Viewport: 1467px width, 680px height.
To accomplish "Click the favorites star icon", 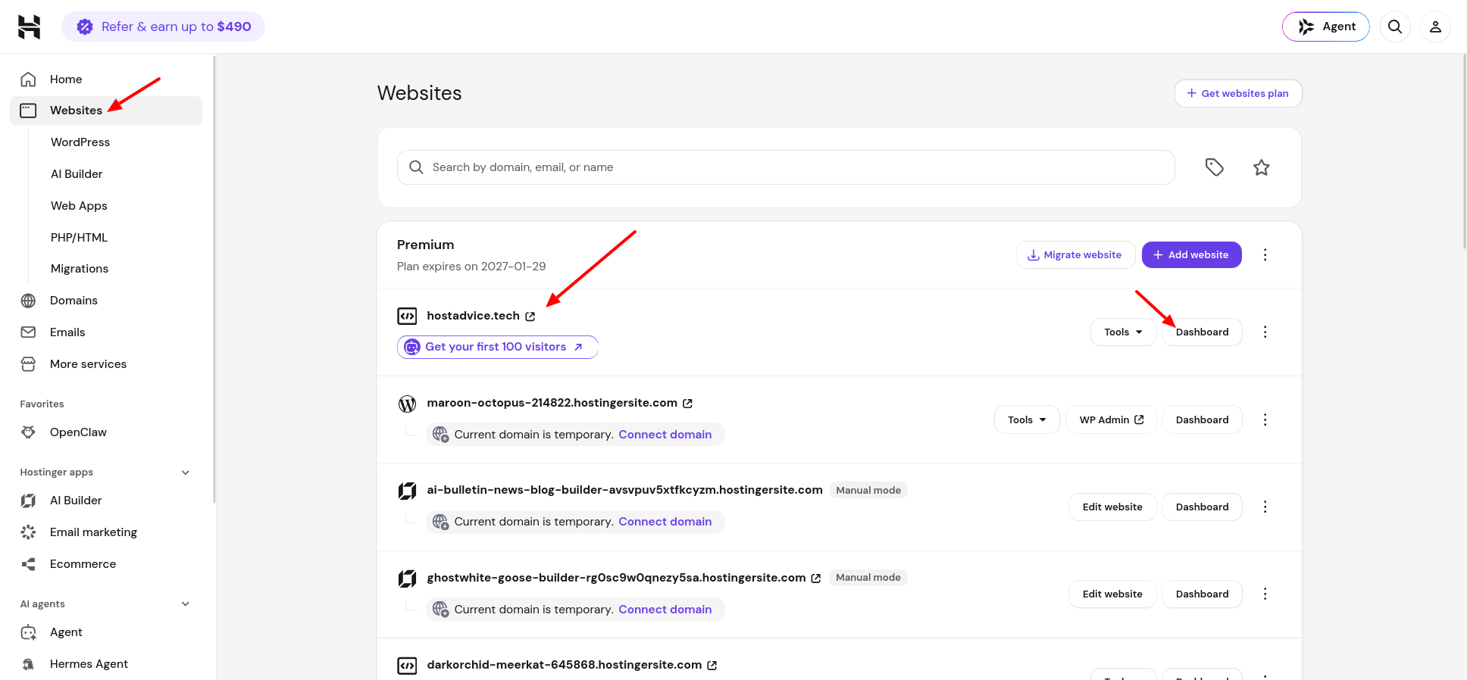I will [x=1262, y=167].
